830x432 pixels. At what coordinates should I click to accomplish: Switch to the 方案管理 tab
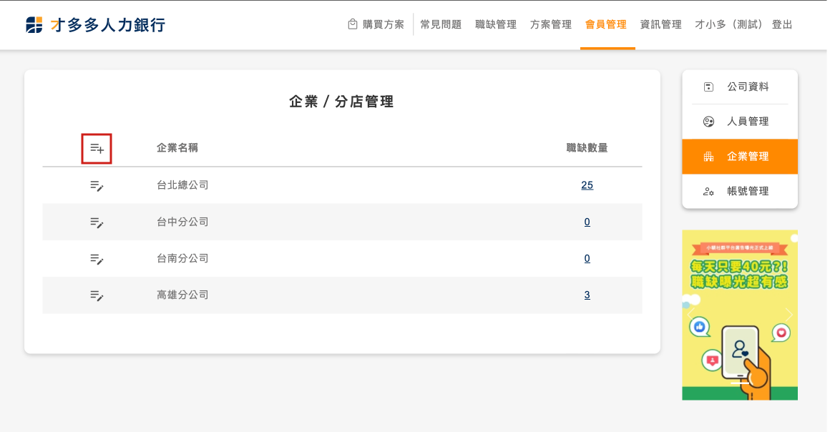pos(551,24)
